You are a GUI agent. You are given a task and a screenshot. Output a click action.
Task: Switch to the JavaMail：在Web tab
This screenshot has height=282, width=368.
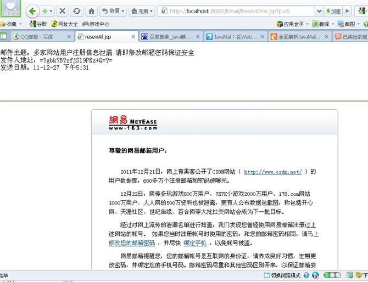235,37
